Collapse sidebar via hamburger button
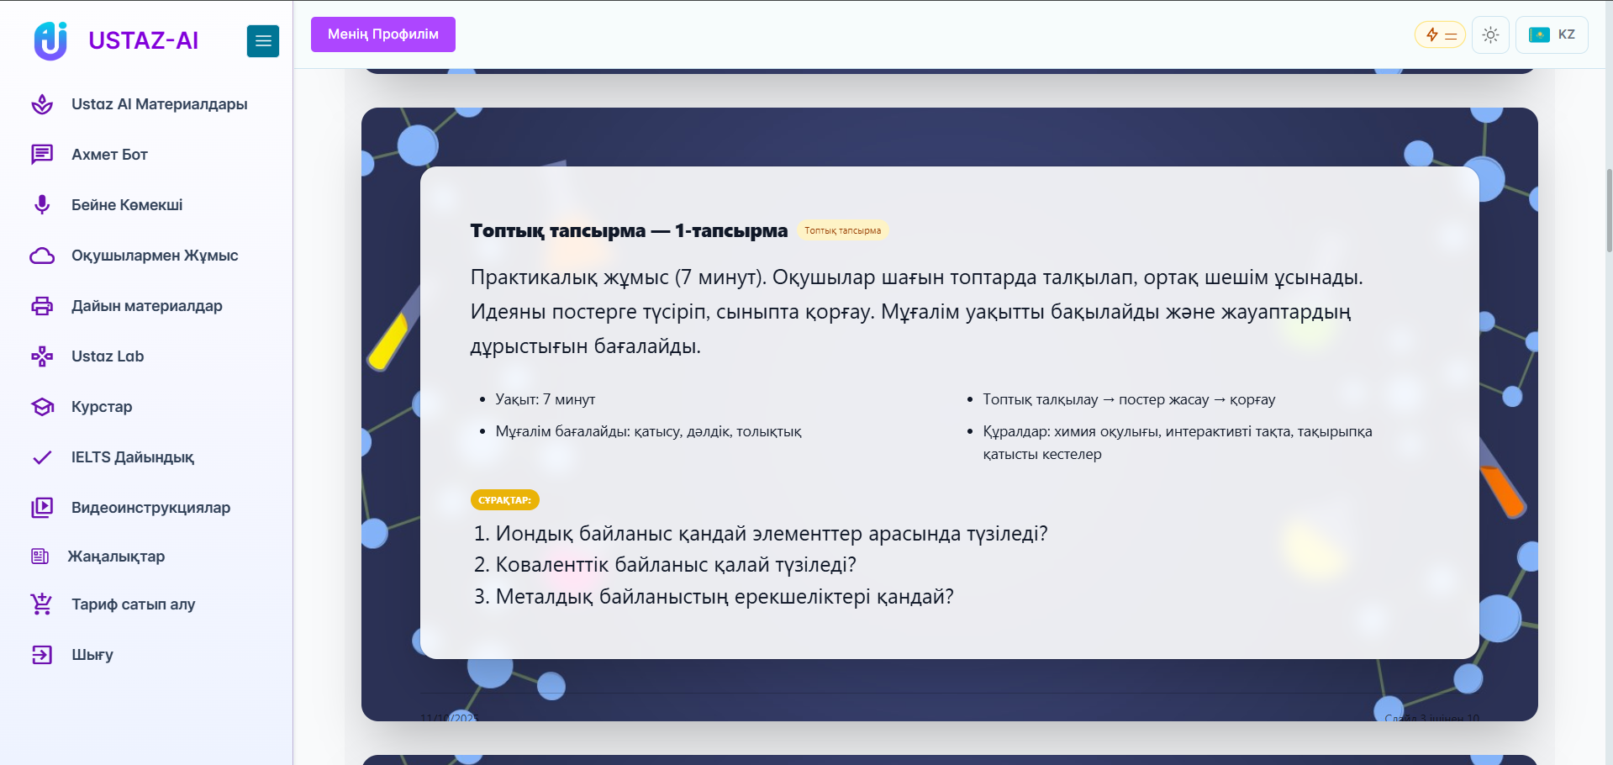 point(262,40)
